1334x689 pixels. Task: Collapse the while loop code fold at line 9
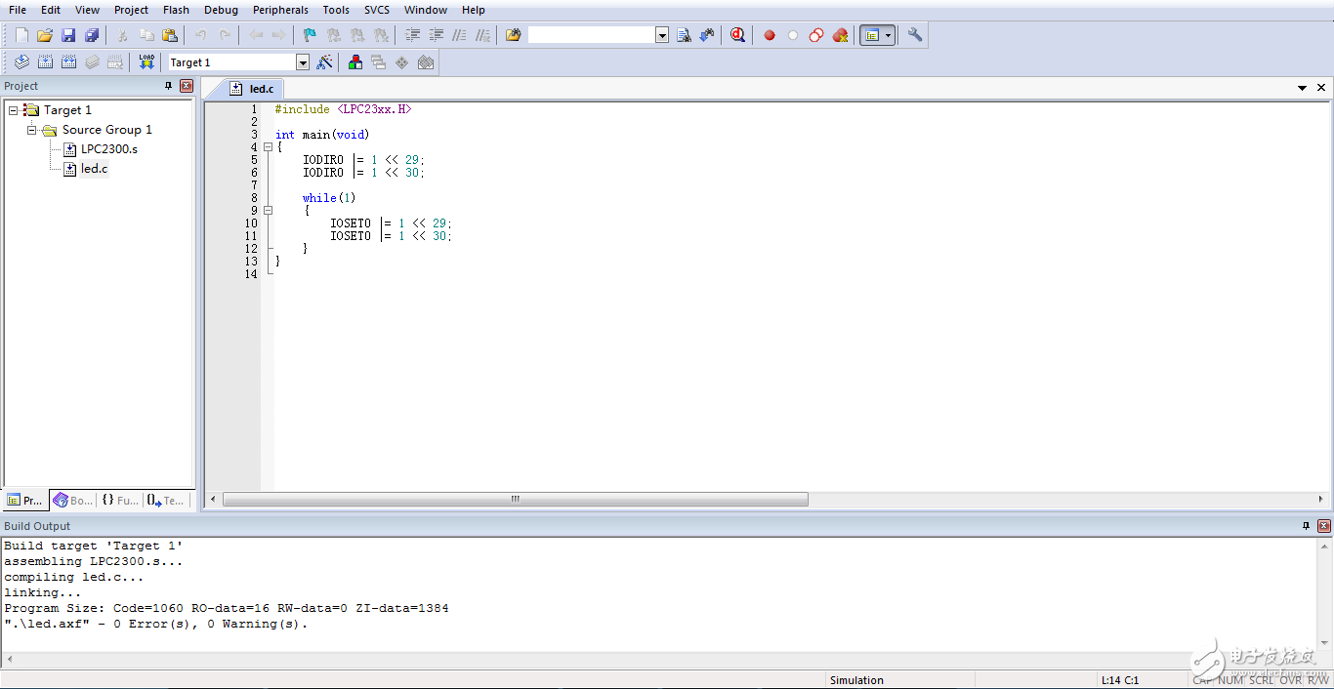(268, 210)
